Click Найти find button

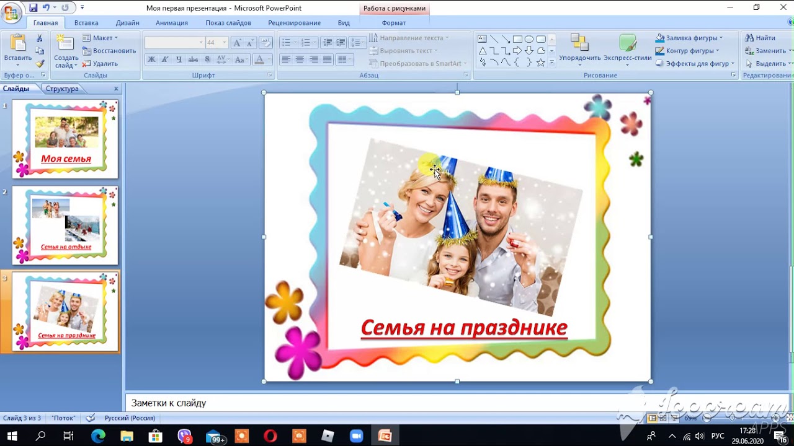[761, 38]
